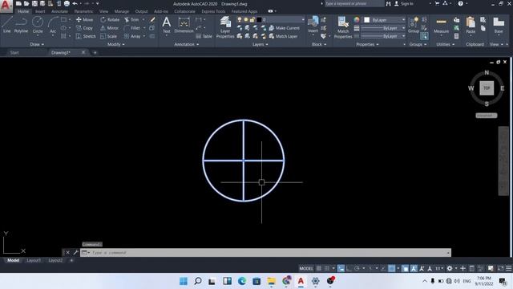The image size is (513, 289).
Task: Switch to the Manage ribbon tab
Action: click(x=122, y=11)
